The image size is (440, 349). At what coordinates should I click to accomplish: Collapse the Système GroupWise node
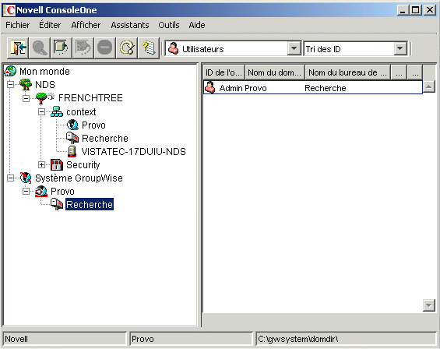[10, 178]
